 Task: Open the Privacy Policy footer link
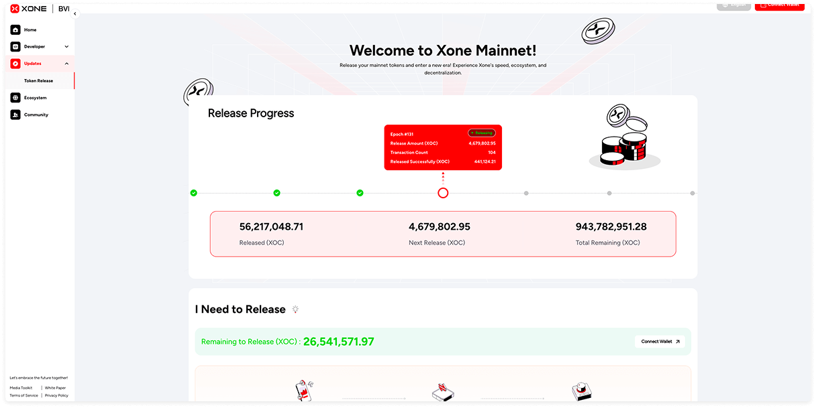(x=56, y=396)
